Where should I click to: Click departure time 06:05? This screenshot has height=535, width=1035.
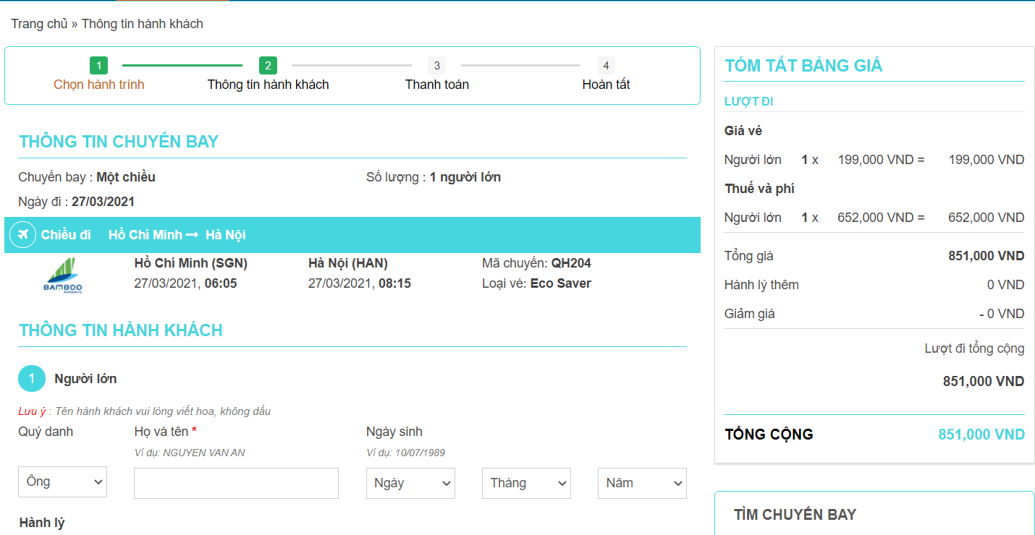tap(221, 283)
